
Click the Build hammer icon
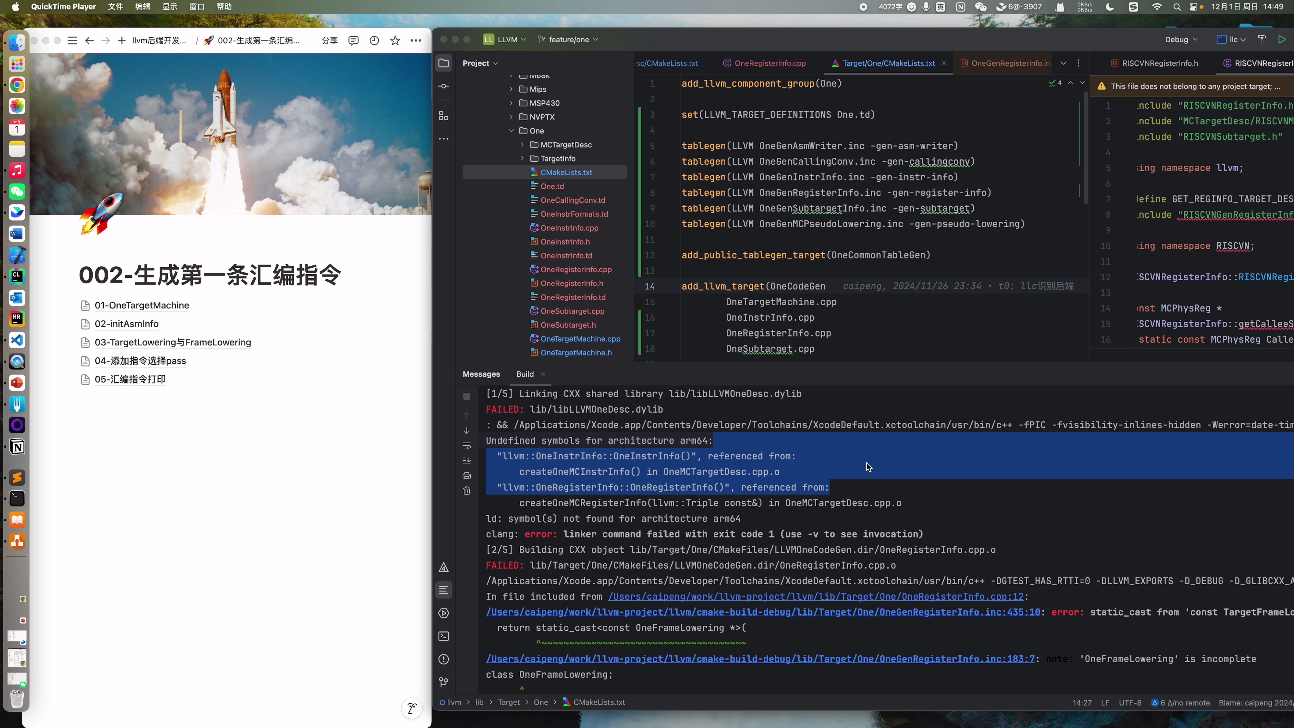(1262, 40)
